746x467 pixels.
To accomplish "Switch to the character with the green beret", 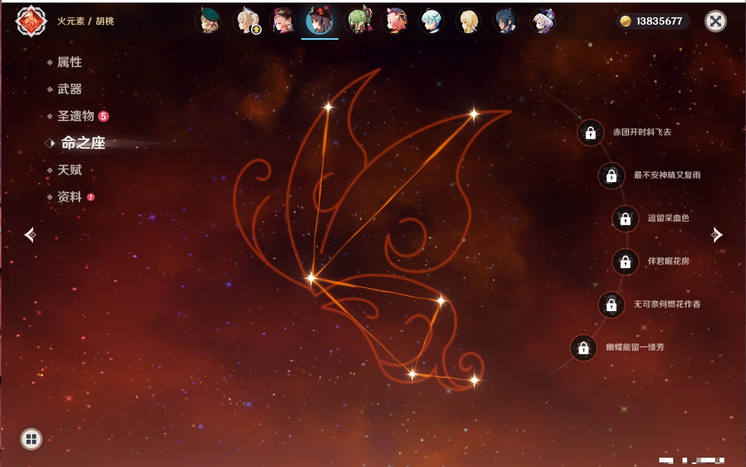I will (x=209, y=22).
